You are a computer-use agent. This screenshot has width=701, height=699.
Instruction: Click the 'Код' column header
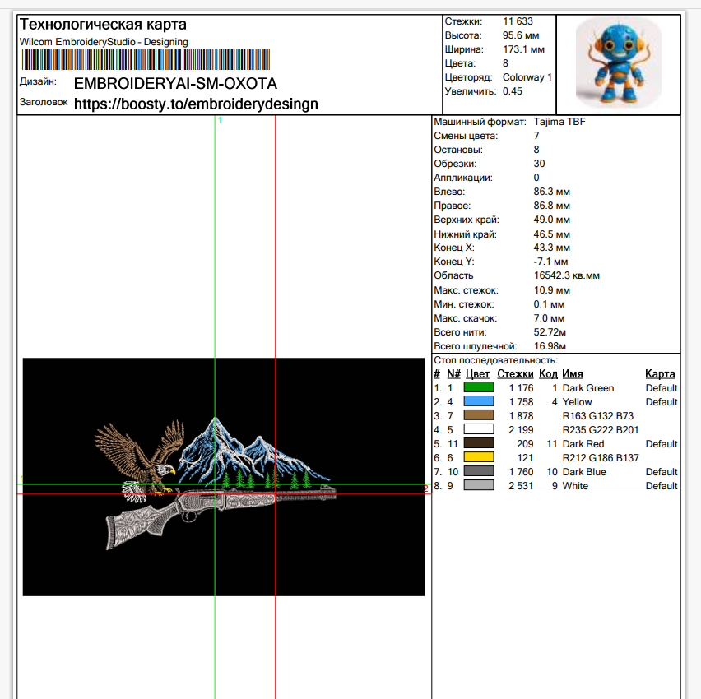(x=548, y=374)
